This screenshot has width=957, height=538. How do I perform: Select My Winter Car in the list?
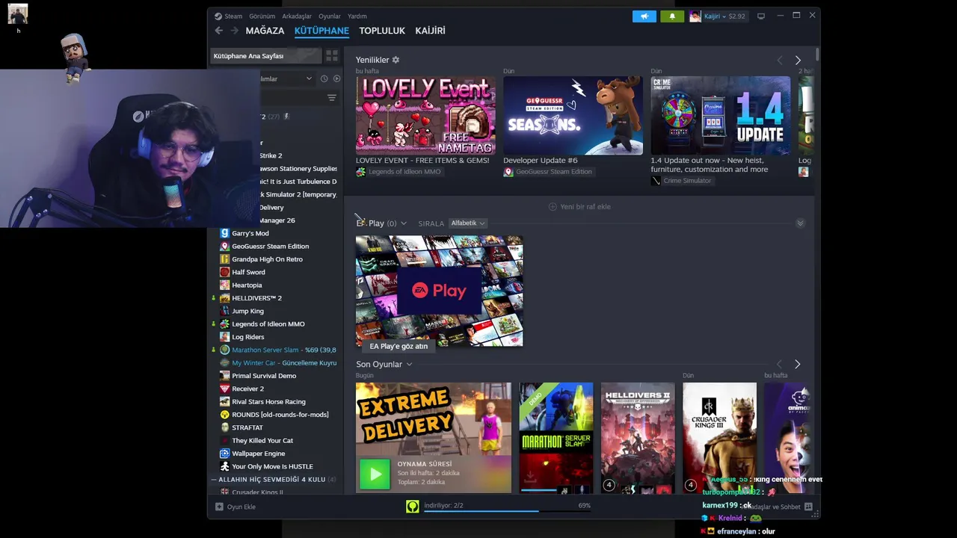(x=277, y=362)
